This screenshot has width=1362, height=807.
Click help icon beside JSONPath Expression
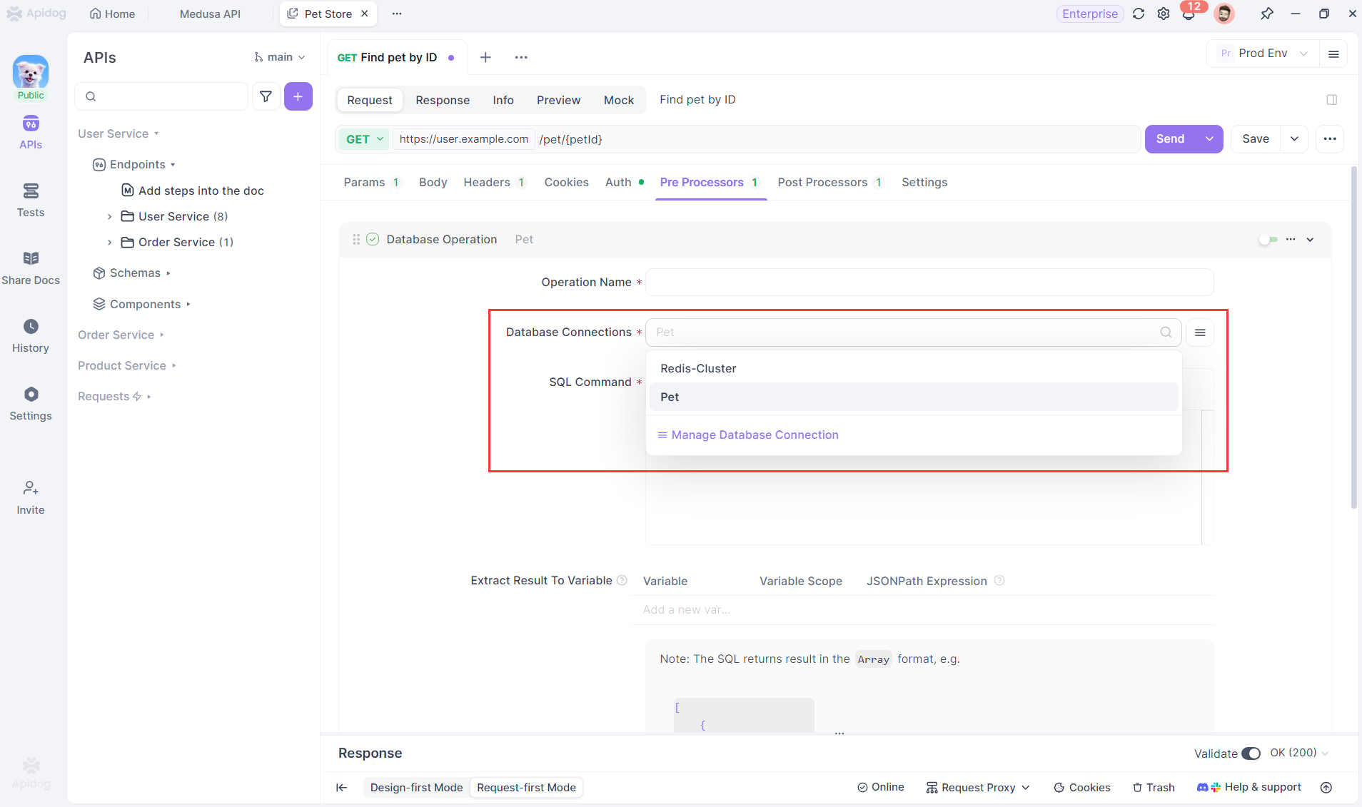point(999,581)
